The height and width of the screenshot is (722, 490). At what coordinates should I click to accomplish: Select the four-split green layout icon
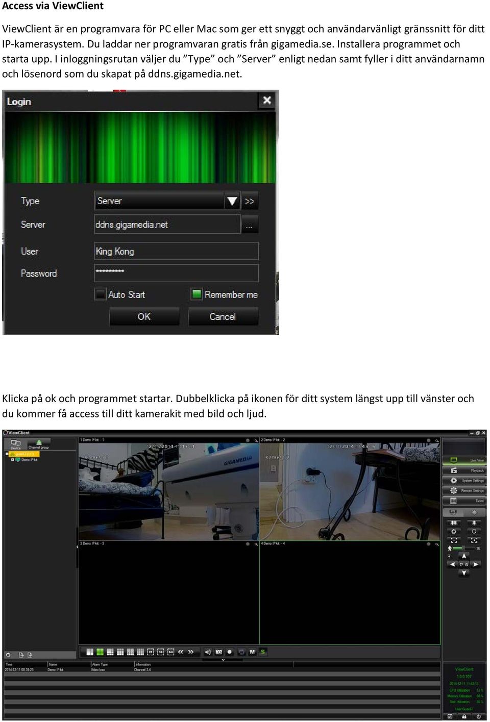point(100,652)
